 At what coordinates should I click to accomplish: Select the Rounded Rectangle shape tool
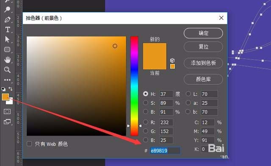[x=7, y=50]
